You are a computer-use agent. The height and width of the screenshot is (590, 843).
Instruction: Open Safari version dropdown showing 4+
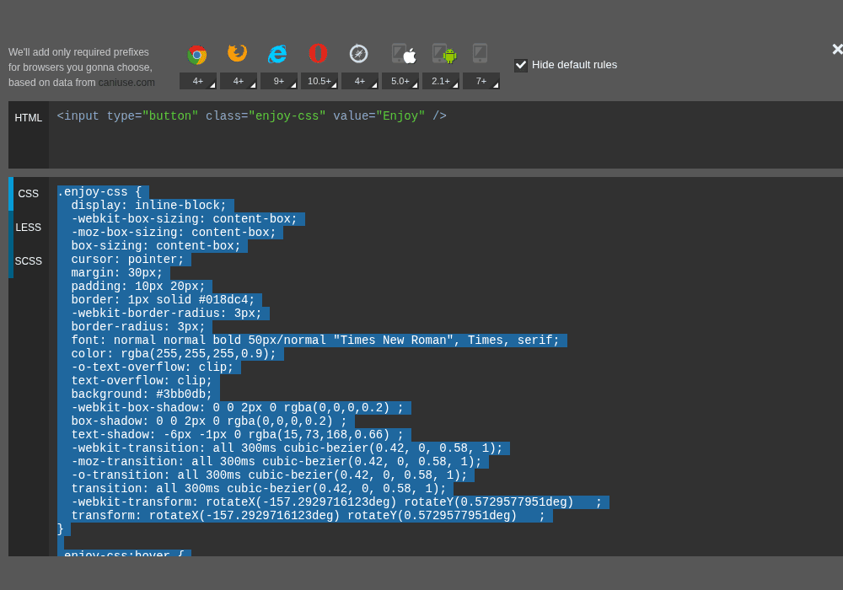click(x=360, y=81)
